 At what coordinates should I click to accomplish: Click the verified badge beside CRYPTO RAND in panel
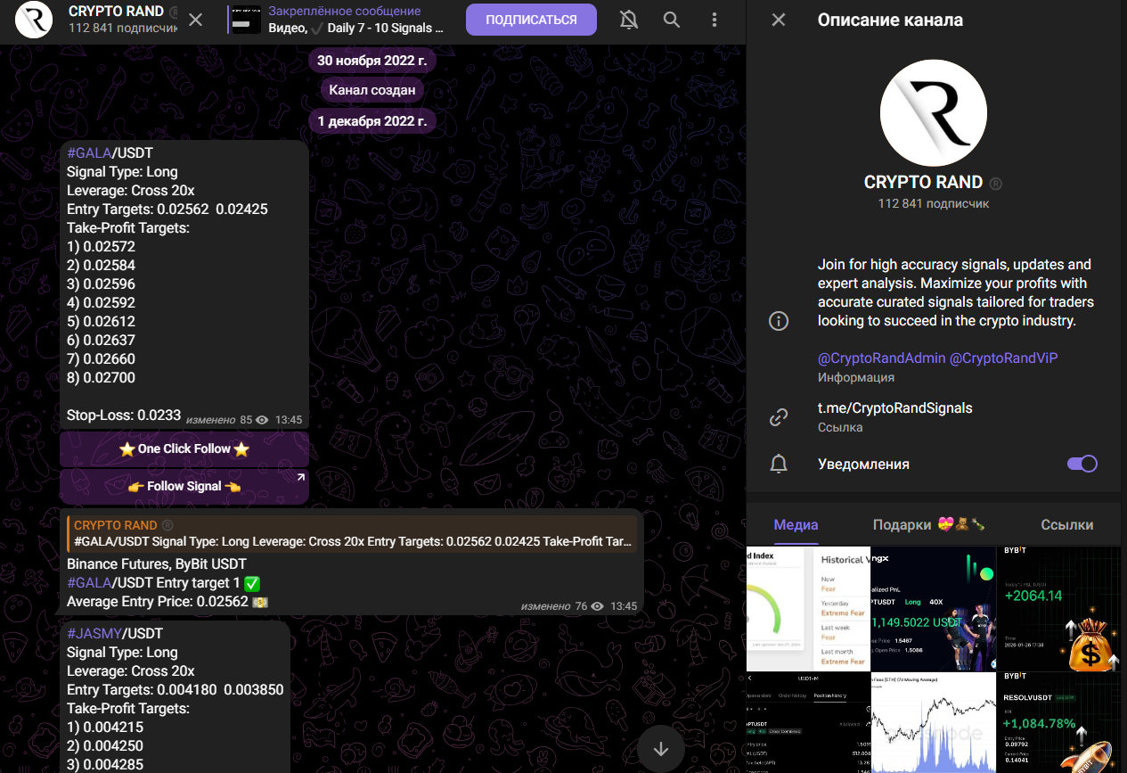(996, 184)
